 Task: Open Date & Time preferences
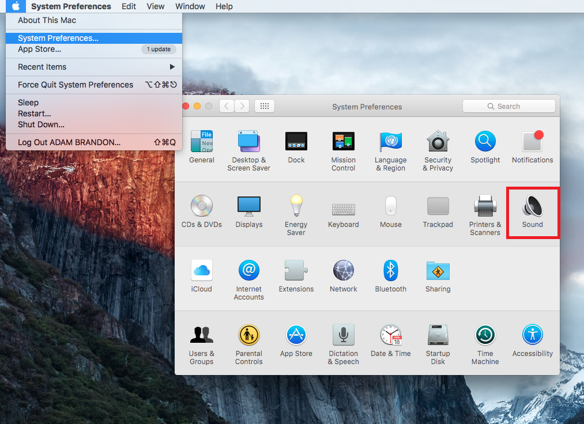391,340
